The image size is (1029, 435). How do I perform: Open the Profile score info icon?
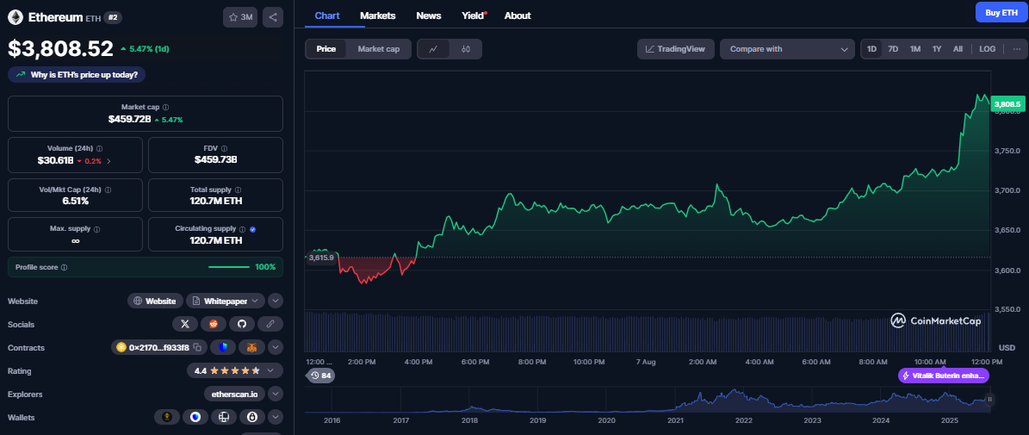point(64,267)
